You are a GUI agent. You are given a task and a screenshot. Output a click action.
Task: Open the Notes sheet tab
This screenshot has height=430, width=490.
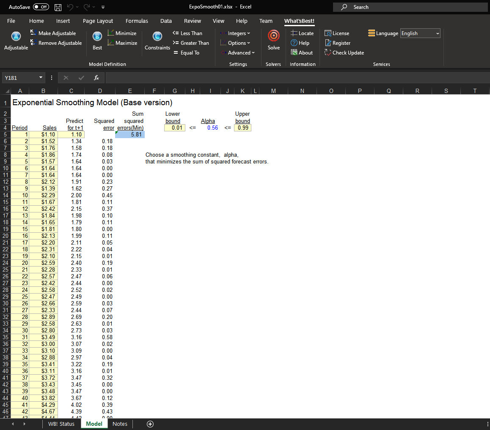tap(120, 424)
